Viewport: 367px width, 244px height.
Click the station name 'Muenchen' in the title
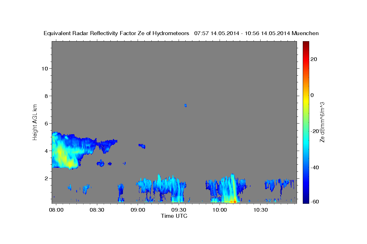(305, 34)
